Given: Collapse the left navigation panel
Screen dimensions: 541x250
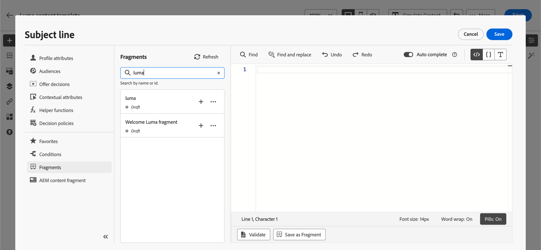Looking at the screenshot, I should click(x=105, y=237).
